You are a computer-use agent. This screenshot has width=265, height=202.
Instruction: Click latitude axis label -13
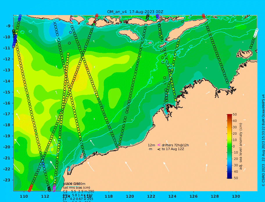point(7,70)
